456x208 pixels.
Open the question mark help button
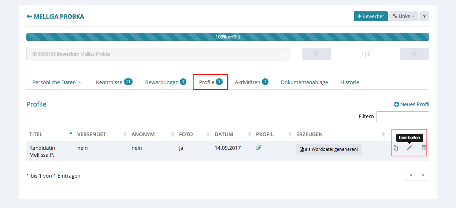[x=424, y=16]
